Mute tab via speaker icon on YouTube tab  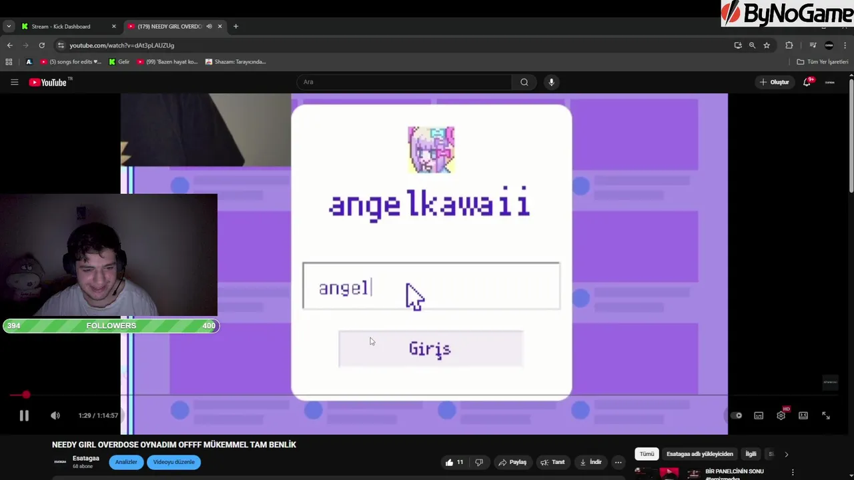coord(209,27)
